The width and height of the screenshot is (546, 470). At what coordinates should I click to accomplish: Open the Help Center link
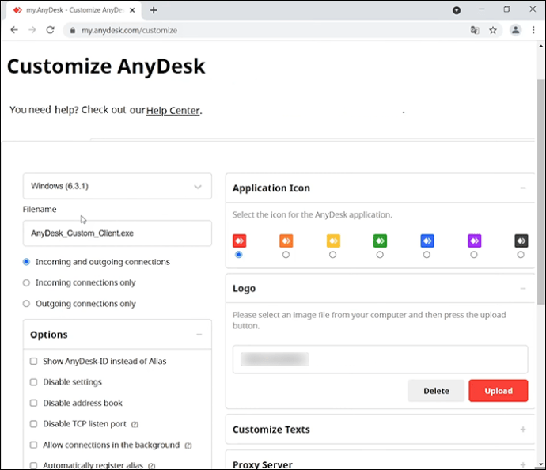coord(173,110)
